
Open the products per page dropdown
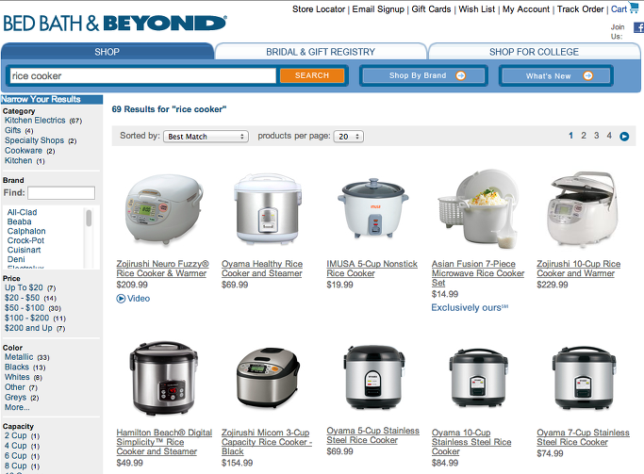click(x=349, y=137)
